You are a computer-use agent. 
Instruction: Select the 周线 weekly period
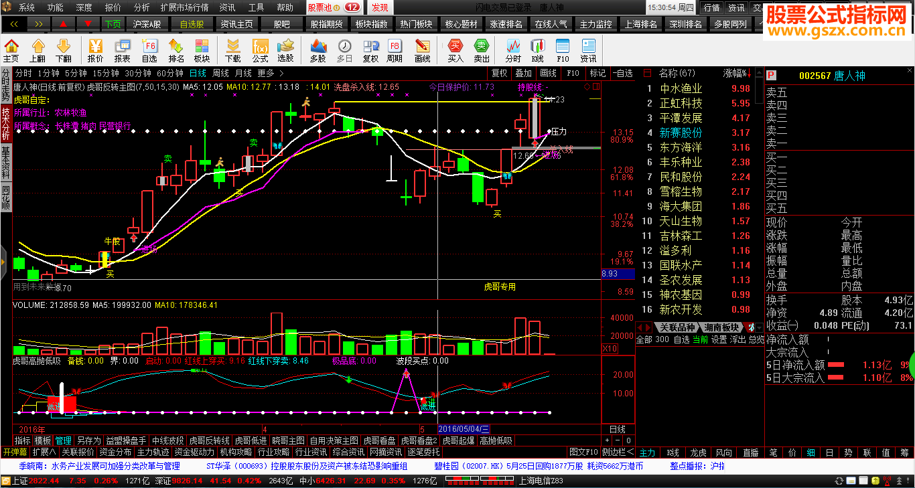tap(220, 73)
